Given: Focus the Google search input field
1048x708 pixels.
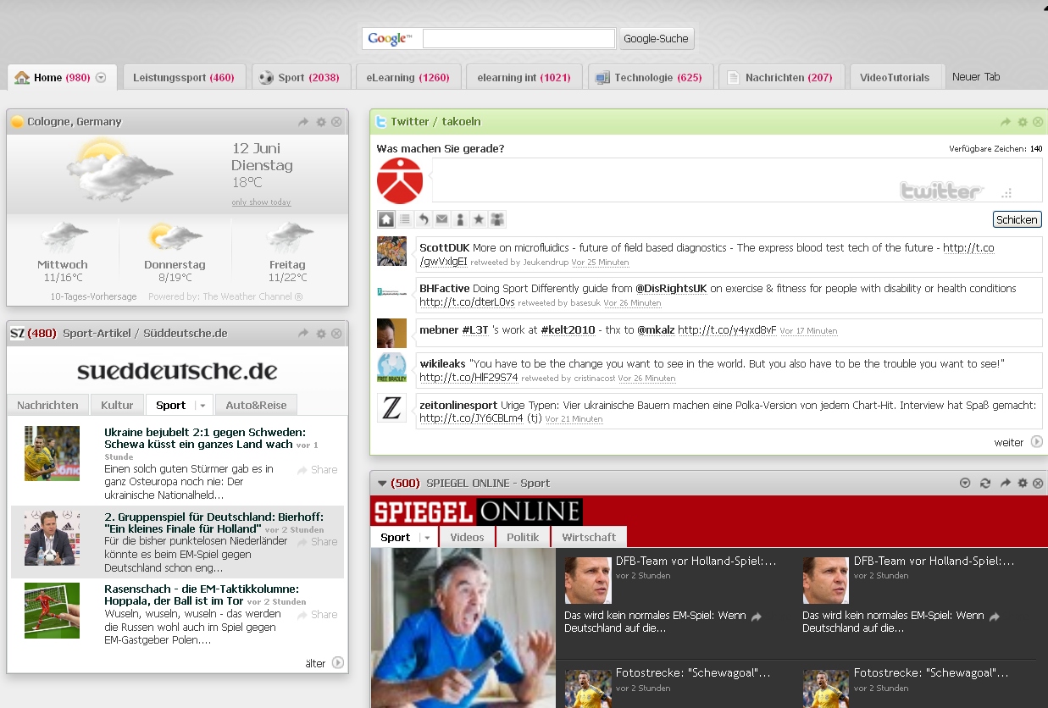Looking at the screenshot, I should [518, 39].
